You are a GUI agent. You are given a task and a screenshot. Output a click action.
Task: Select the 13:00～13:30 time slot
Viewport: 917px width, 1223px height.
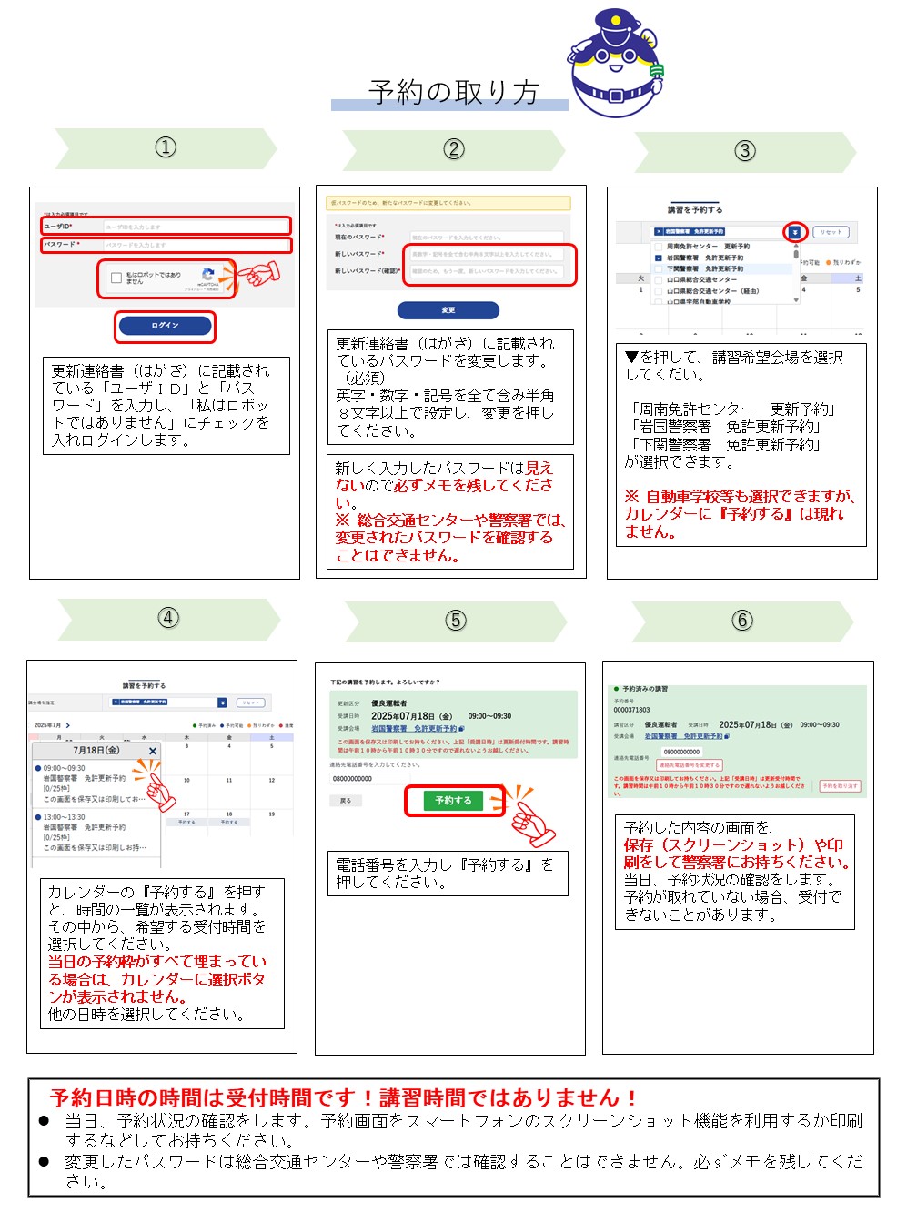pyautogui.click(x=95, y=833)
